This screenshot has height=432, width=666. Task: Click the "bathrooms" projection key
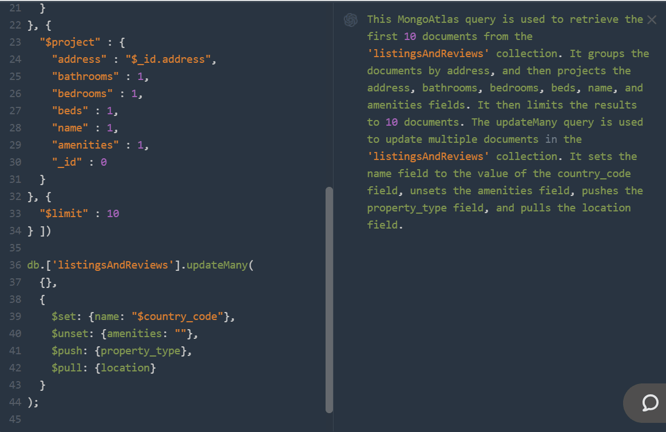click(x=86, y=77)
